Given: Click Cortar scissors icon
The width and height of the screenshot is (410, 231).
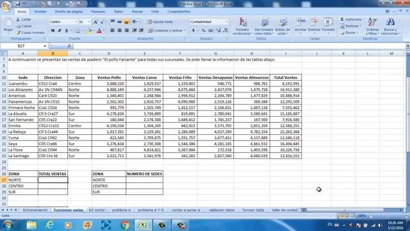Looking at the screenshot, I should click(18, 19).
